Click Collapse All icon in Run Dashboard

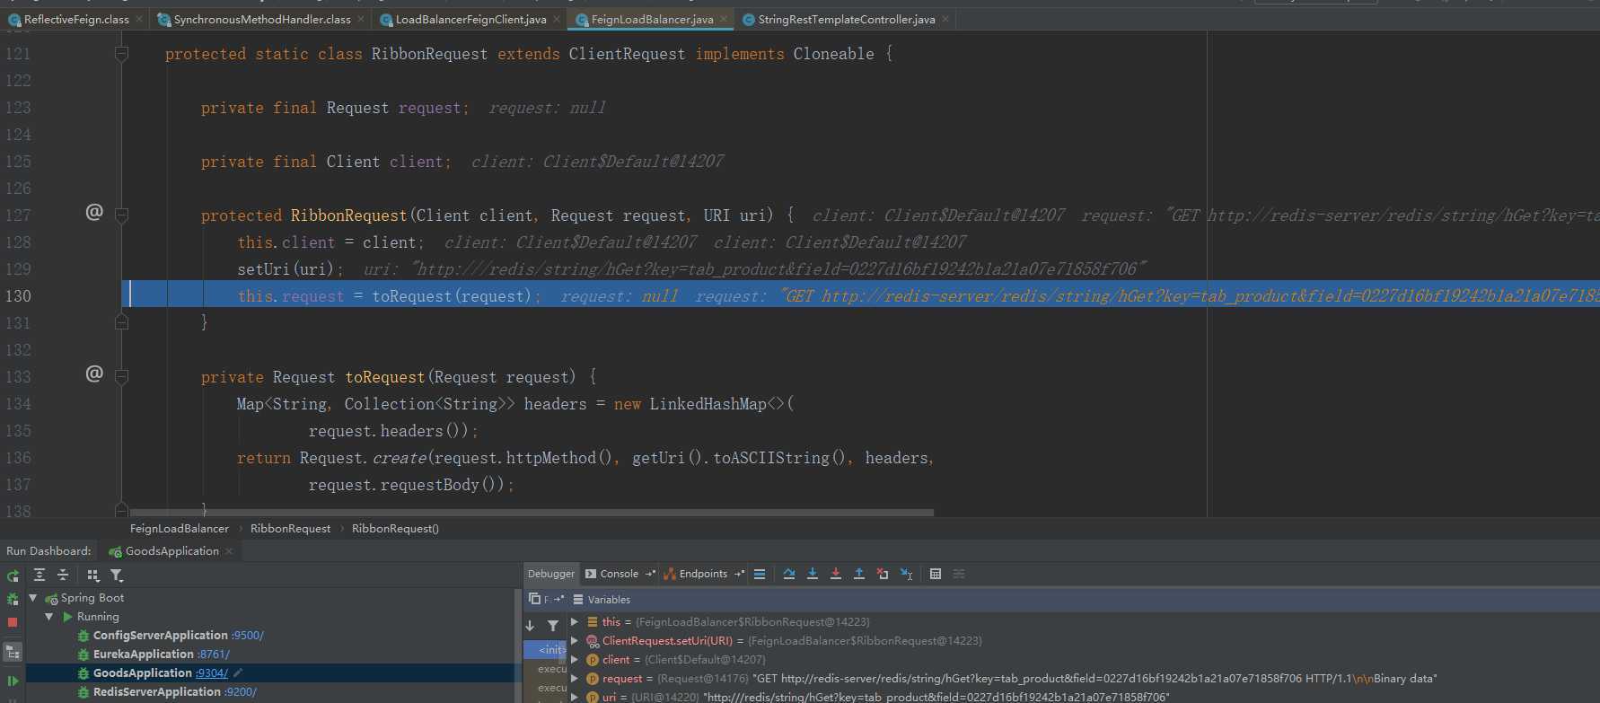tap(63, 576)
